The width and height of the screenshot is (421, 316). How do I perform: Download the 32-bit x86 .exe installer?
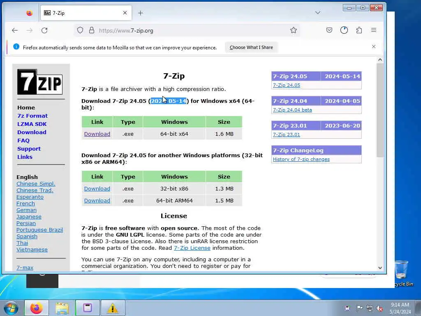tap(97, 188)
